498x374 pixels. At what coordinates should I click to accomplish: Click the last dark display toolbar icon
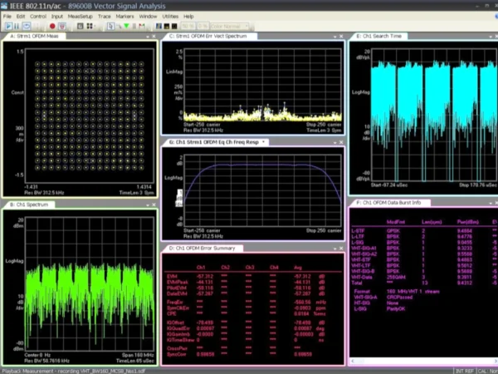(174, 26)
